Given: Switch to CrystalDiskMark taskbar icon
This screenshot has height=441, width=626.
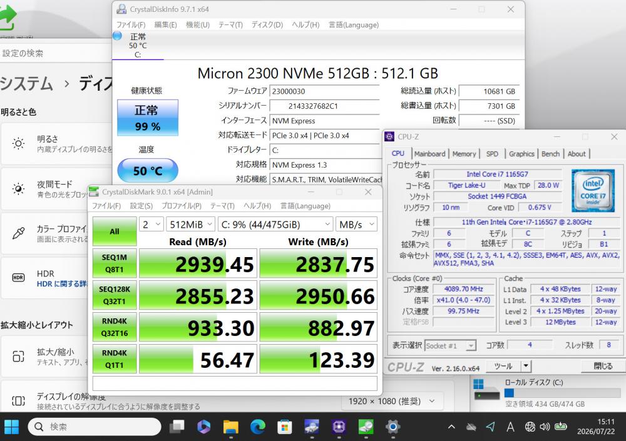Looking at the screenshot, I should point(366,427).
